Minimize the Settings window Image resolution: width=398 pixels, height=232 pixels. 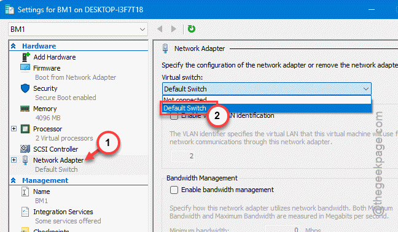pyautogui.click(x=372, y=10)
